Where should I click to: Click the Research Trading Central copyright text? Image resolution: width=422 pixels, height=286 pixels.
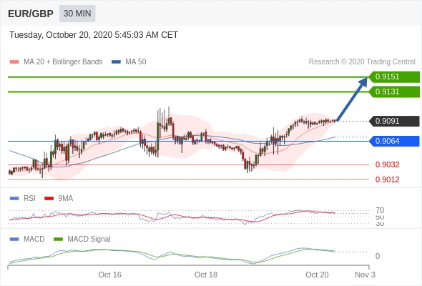pos(362,62)
